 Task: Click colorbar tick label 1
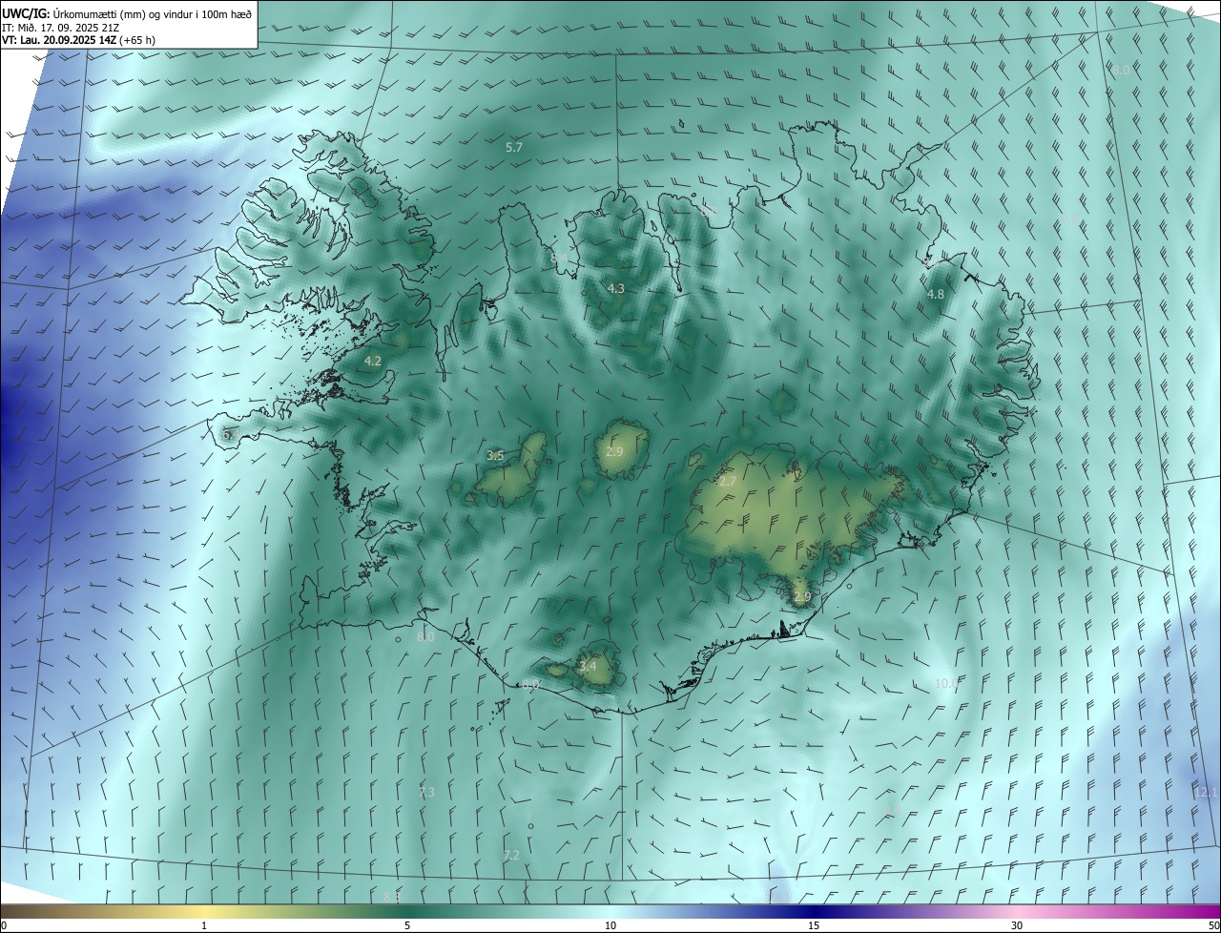point(204,926)
